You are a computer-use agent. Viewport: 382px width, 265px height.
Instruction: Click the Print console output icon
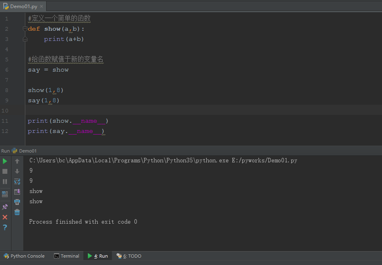(17, 202)
